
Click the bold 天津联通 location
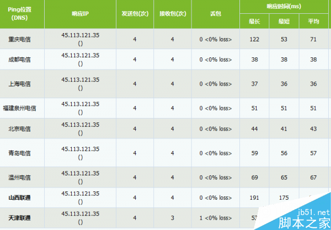click(x=19, y=218)
